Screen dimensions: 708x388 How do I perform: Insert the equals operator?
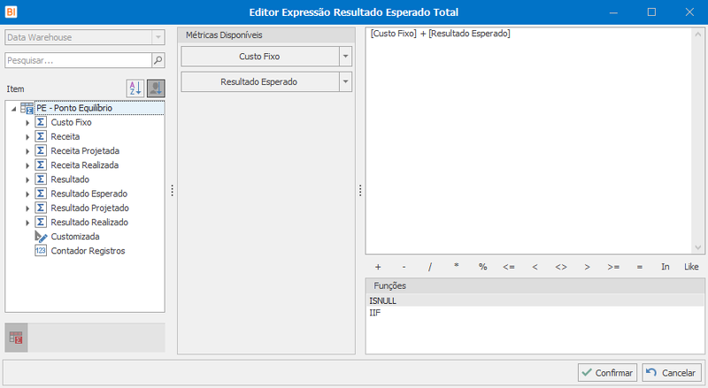(x=639, y=267)
